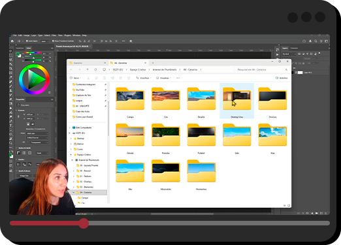Click the Explorer back arrow

(x=71, y=70)
